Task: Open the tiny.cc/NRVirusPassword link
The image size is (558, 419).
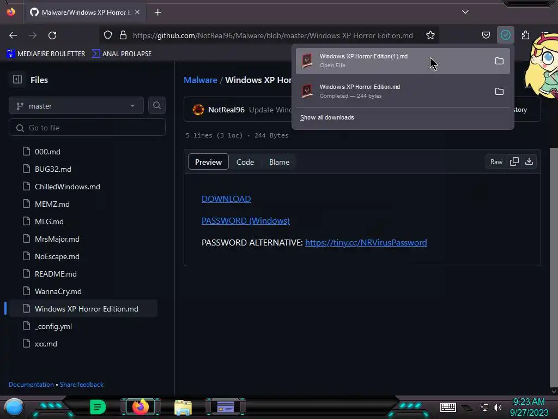Action: pos(366,243)
